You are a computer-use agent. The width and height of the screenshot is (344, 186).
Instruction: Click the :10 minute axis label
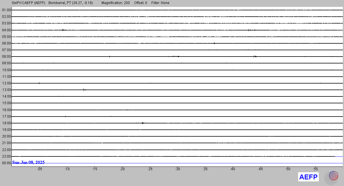coord(67,169)
